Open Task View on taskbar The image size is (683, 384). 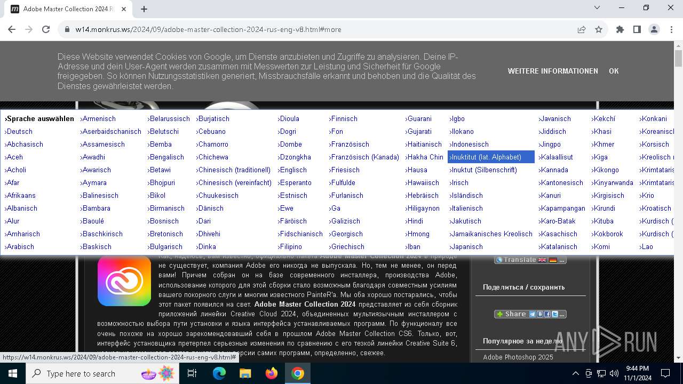click(x=192, y=373)
